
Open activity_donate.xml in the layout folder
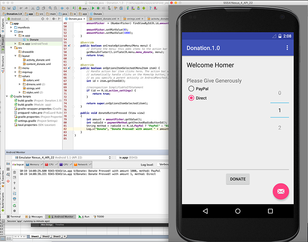[x=38, y=60]
